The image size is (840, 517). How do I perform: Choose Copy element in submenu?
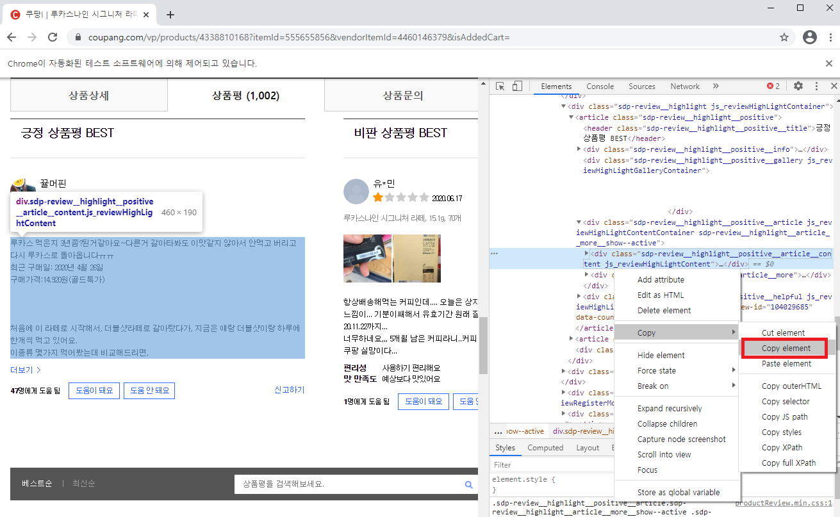(x=787, y=349)
